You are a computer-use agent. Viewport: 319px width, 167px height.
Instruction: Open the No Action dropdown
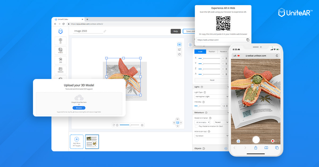pos(211,136)
